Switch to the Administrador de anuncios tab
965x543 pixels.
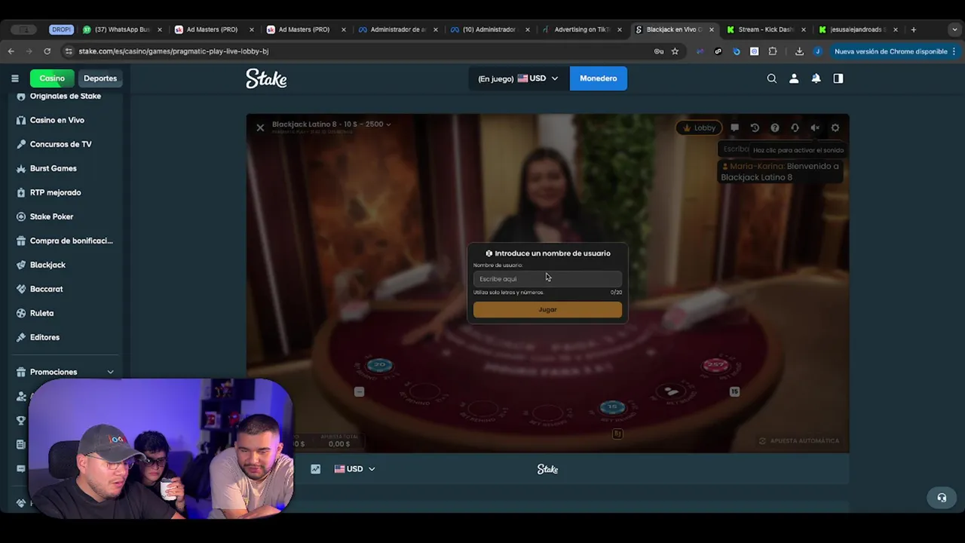[397, 29]
